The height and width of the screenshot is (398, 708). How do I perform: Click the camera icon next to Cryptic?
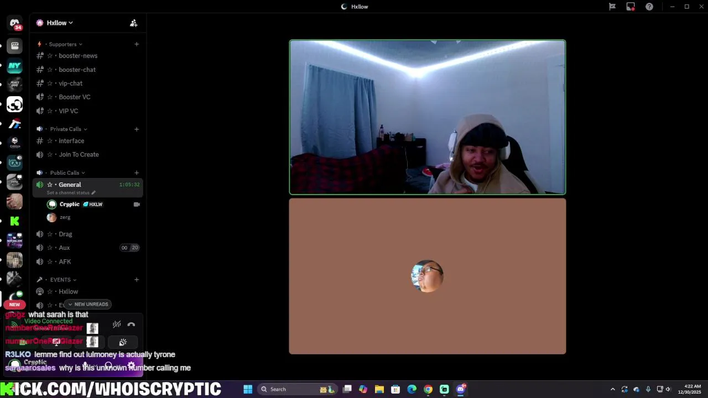click(x=137, y=205)
